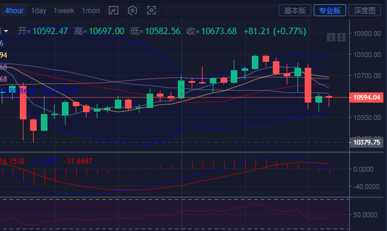Click the vertical auto-scale arrows button
The width and height of the screenshot is (387, 231).
341,37
